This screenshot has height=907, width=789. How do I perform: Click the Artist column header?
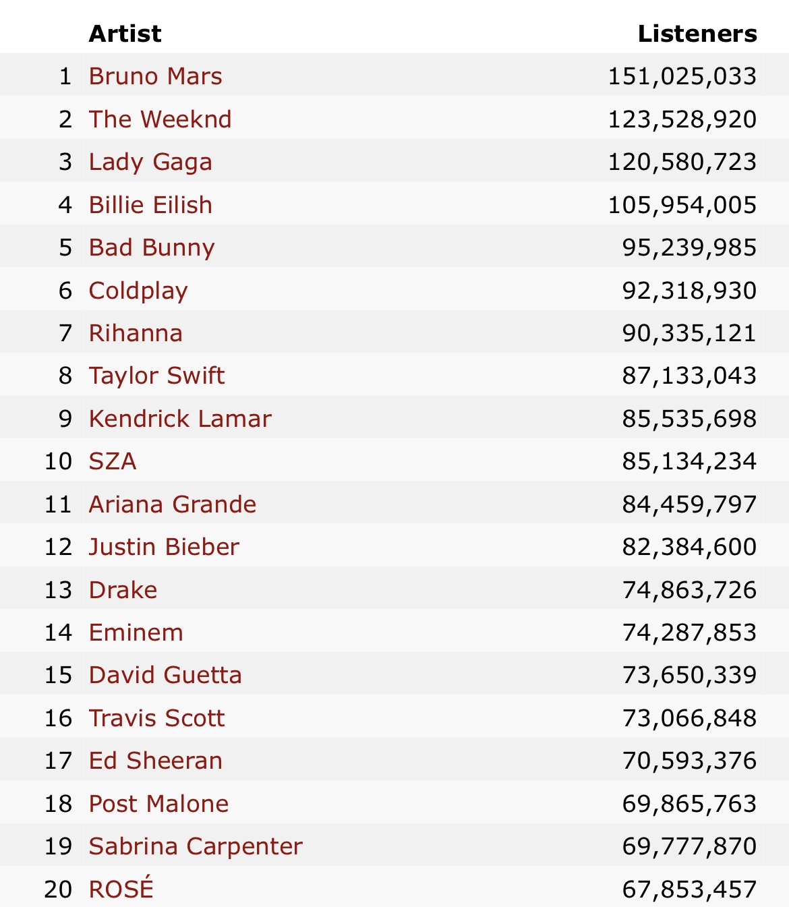pos(125,34)
